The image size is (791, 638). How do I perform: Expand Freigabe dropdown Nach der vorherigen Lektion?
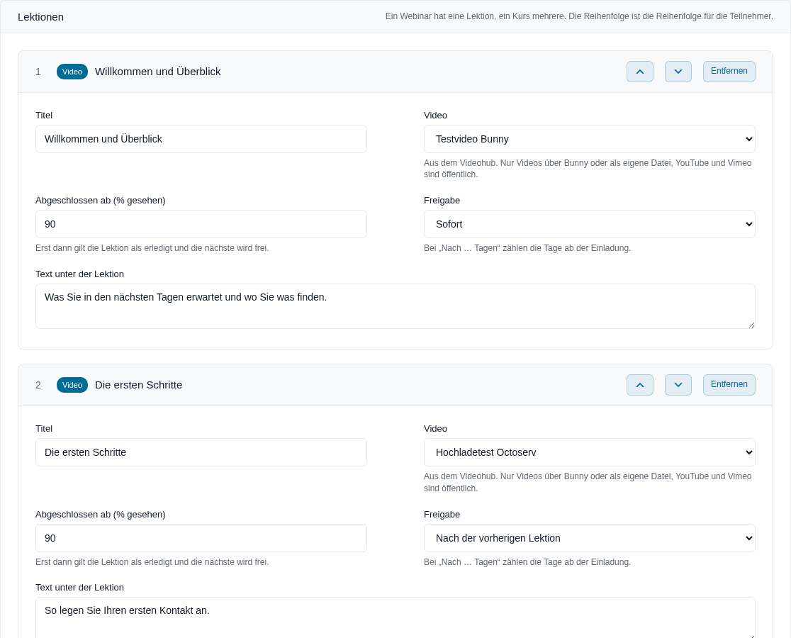589,538
